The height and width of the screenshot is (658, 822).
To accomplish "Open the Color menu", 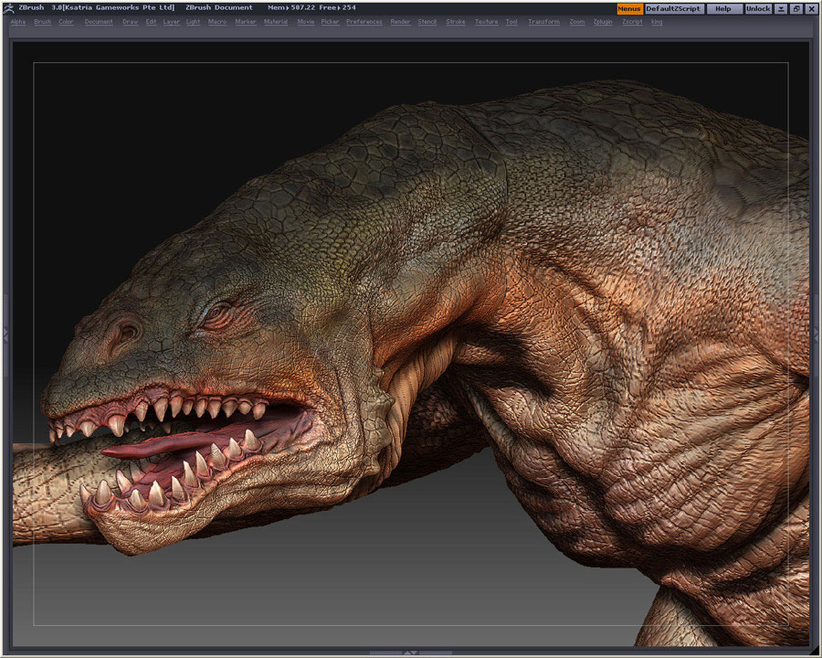I will coord(66,22).
